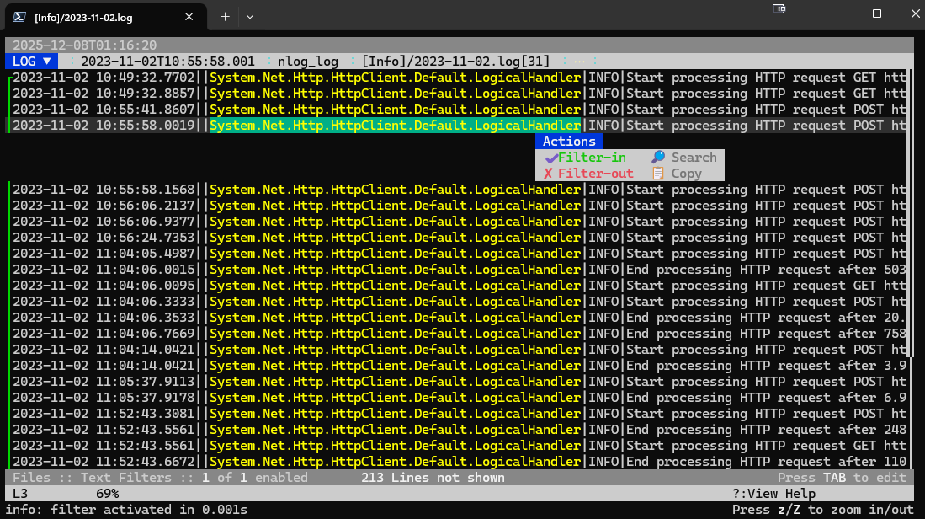Click the Text Filters section in status bar
This screenshot has width=925, height=519.
[128, 477]
